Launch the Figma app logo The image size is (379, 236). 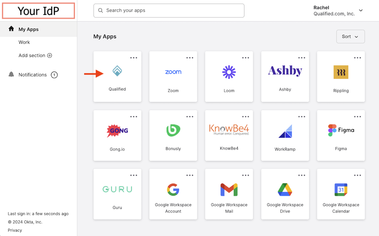tap(341, 130)
